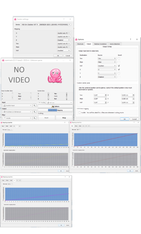Expand the tracker Device dropdown
This screenshot has width=141, height=234.
[x=46, y=24]
